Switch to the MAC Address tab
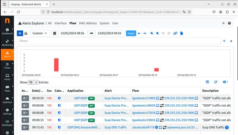Viewport: 238px width, 135px height. click(x=88, y=23)
